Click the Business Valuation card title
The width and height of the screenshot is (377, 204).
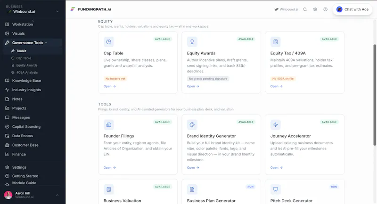[123, 201]
